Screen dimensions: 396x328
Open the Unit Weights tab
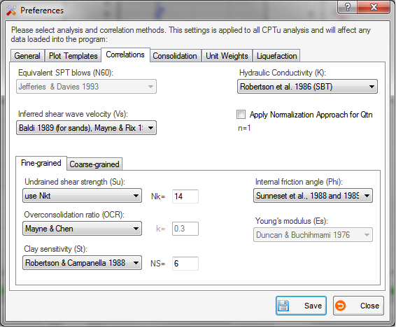227,56
